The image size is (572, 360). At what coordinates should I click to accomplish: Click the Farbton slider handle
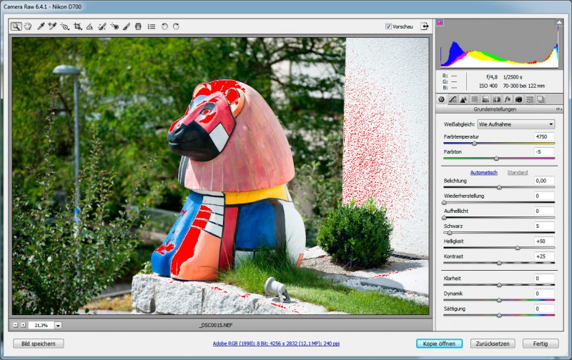[496, 159]
